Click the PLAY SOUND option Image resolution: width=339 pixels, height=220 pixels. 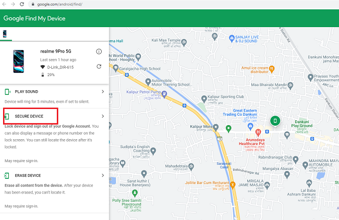(27, 92)
